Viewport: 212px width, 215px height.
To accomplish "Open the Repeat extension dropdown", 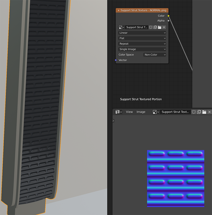I will [142, 44].
